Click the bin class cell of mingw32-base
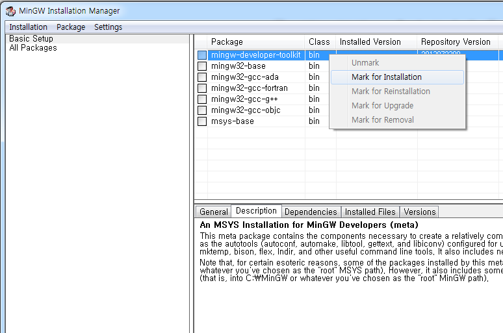Viewport: 503px width, 333px height. 314,66
